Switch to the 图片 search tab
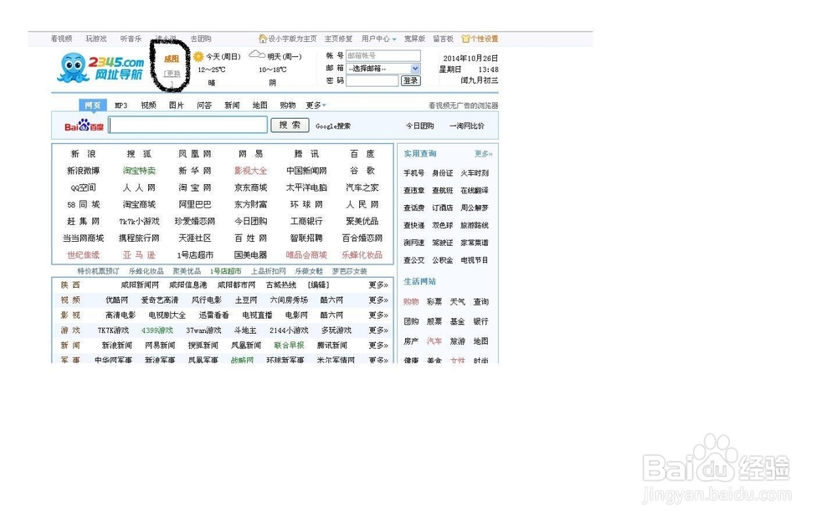 point(176,105)
